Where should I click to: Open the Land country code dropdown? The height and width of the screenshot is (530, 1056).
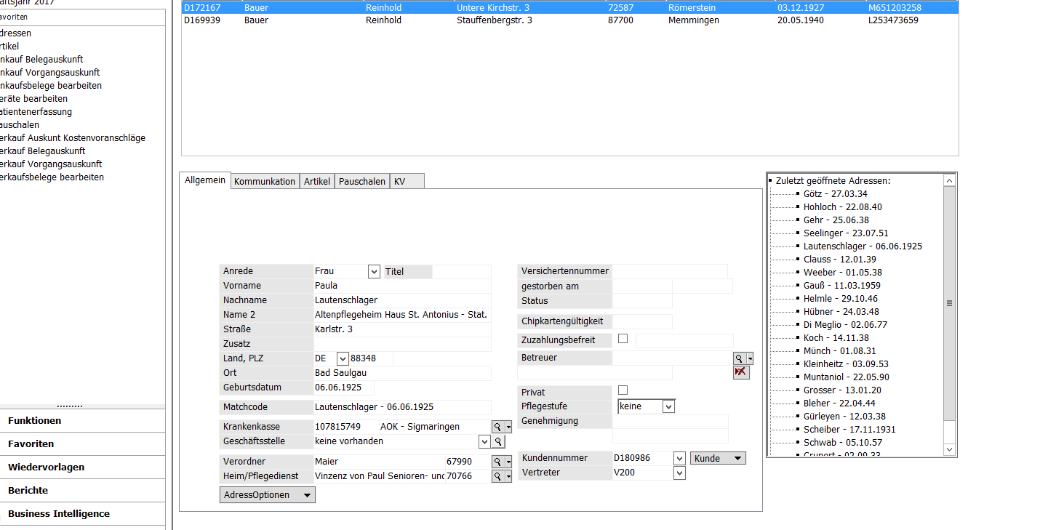[343, 358]
